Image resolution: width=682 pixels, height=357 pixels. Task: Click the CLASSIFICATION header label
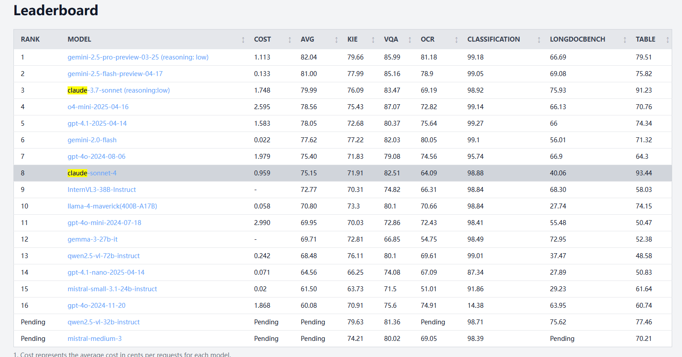click(494, 39)
